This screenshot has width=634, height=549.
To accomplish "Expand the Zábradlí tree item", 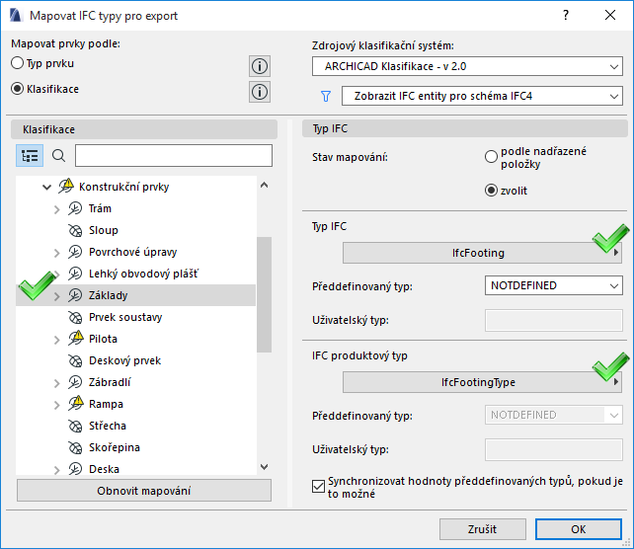I will click(x=56, y=382).
